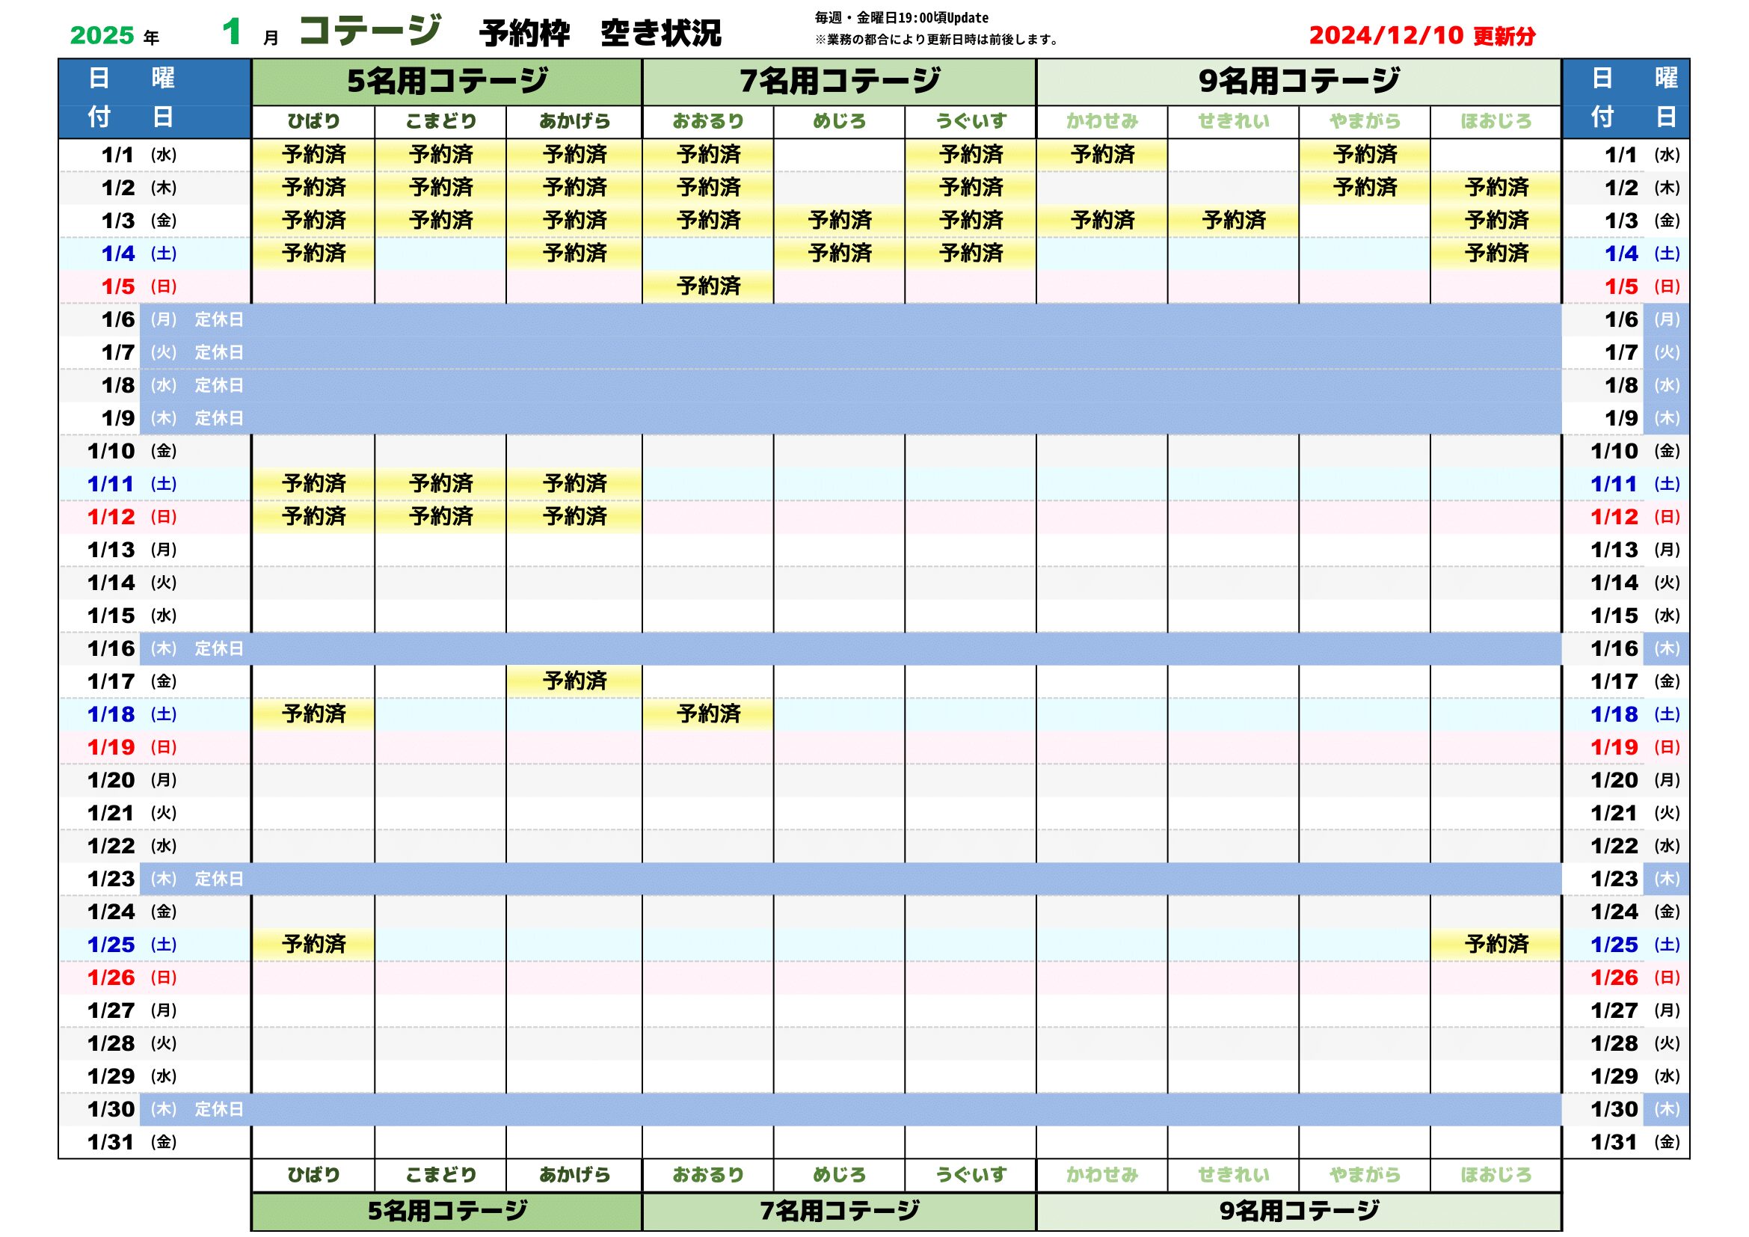Click 予約済 for あかげら on 1/4
Viewport: 1749px width, 1237px height.
tap(575, 254)
